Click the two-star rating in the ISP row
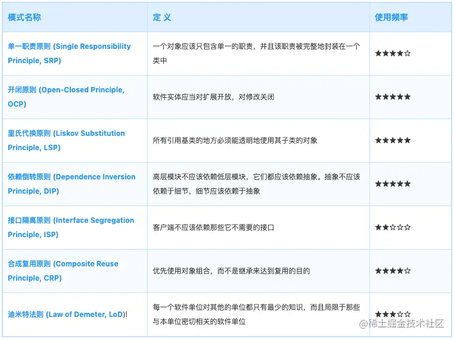 (393, 227)
